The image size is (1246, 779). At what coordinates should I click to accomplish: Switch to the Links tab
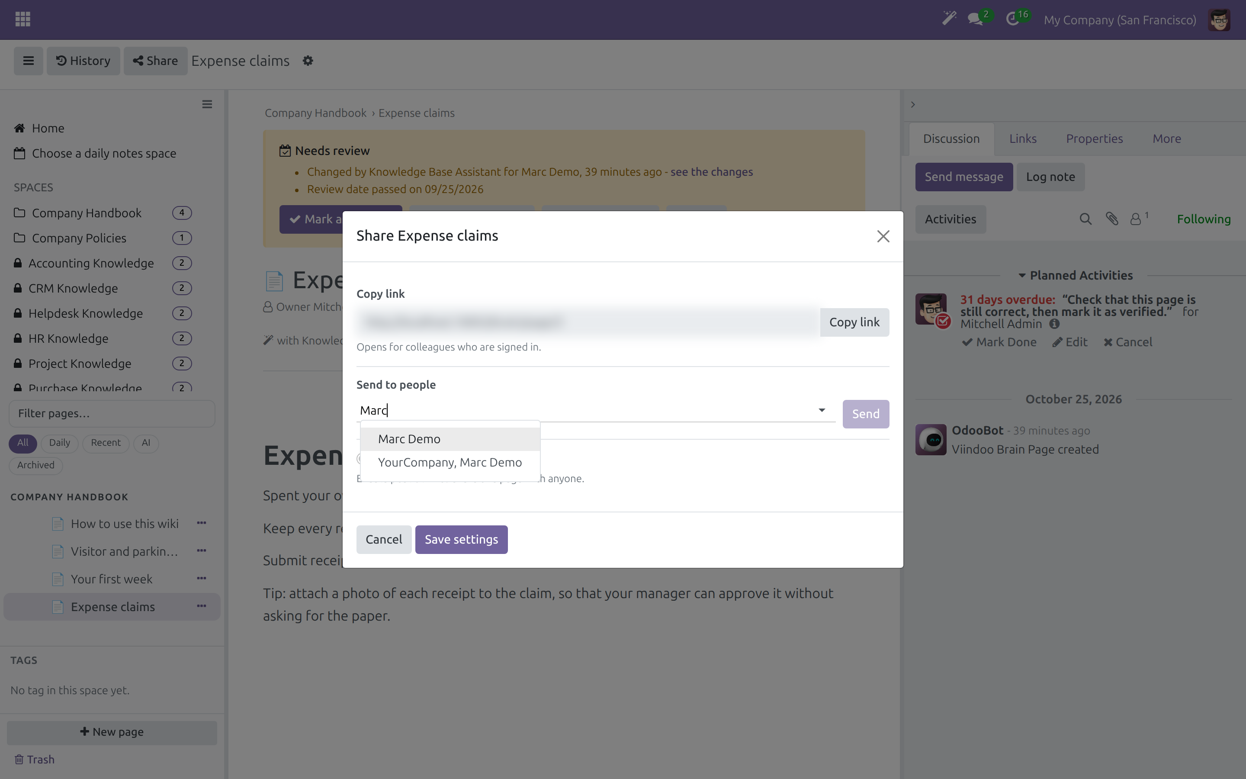pyautogui.click(x=1023, y=138)
